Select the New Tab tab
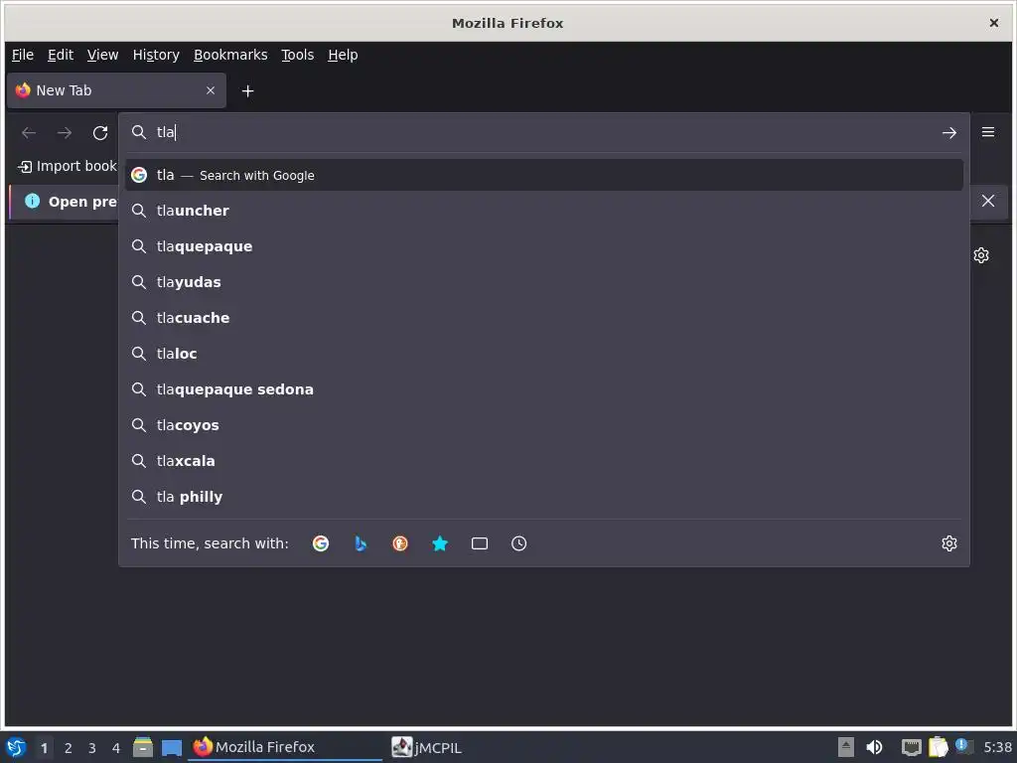This screenshot has height=763, width=1017. (116, 90)
